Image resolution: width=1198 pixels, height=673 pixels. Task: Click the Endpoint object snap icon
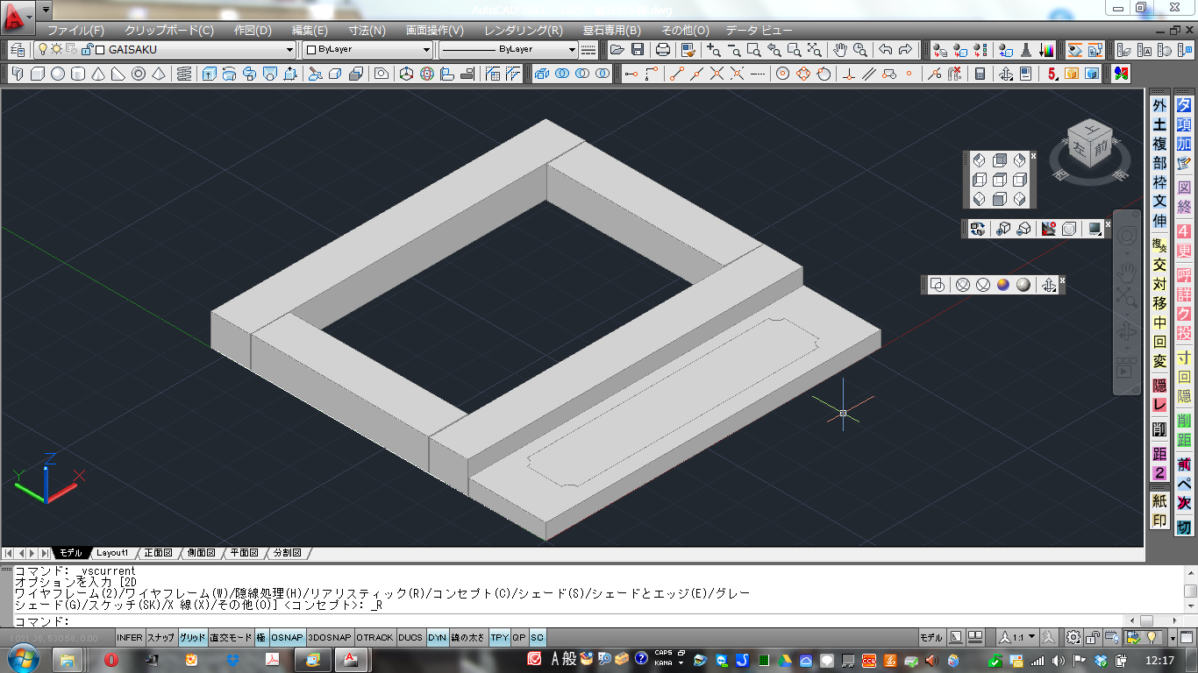point(677,74)
